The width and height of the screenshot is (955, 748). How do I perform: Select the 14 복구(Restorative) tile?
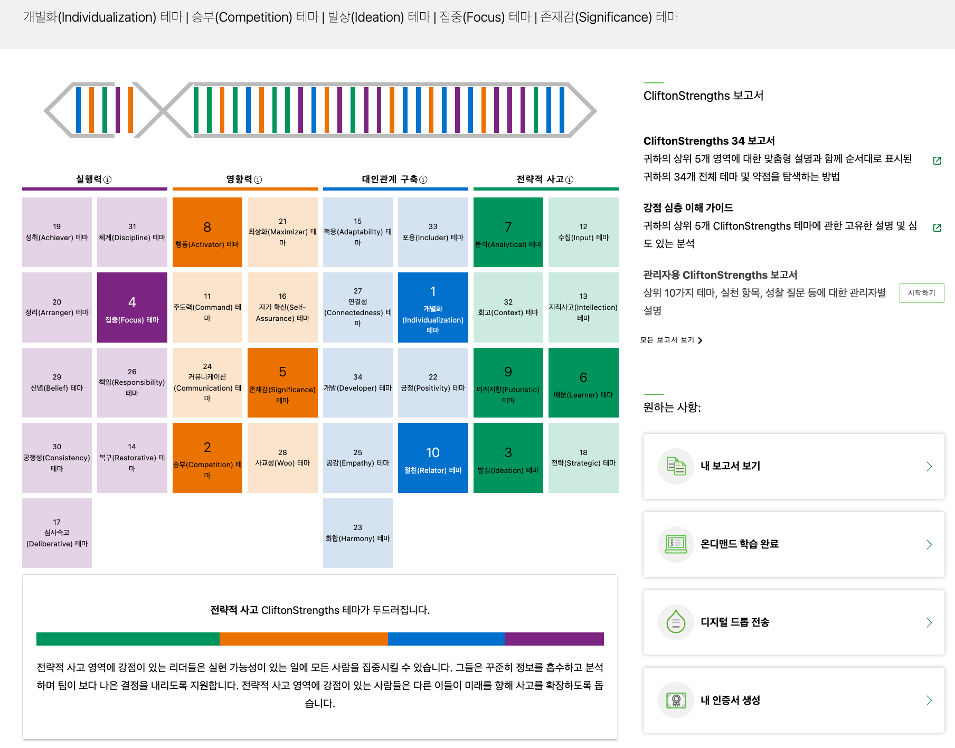[132, 458]
